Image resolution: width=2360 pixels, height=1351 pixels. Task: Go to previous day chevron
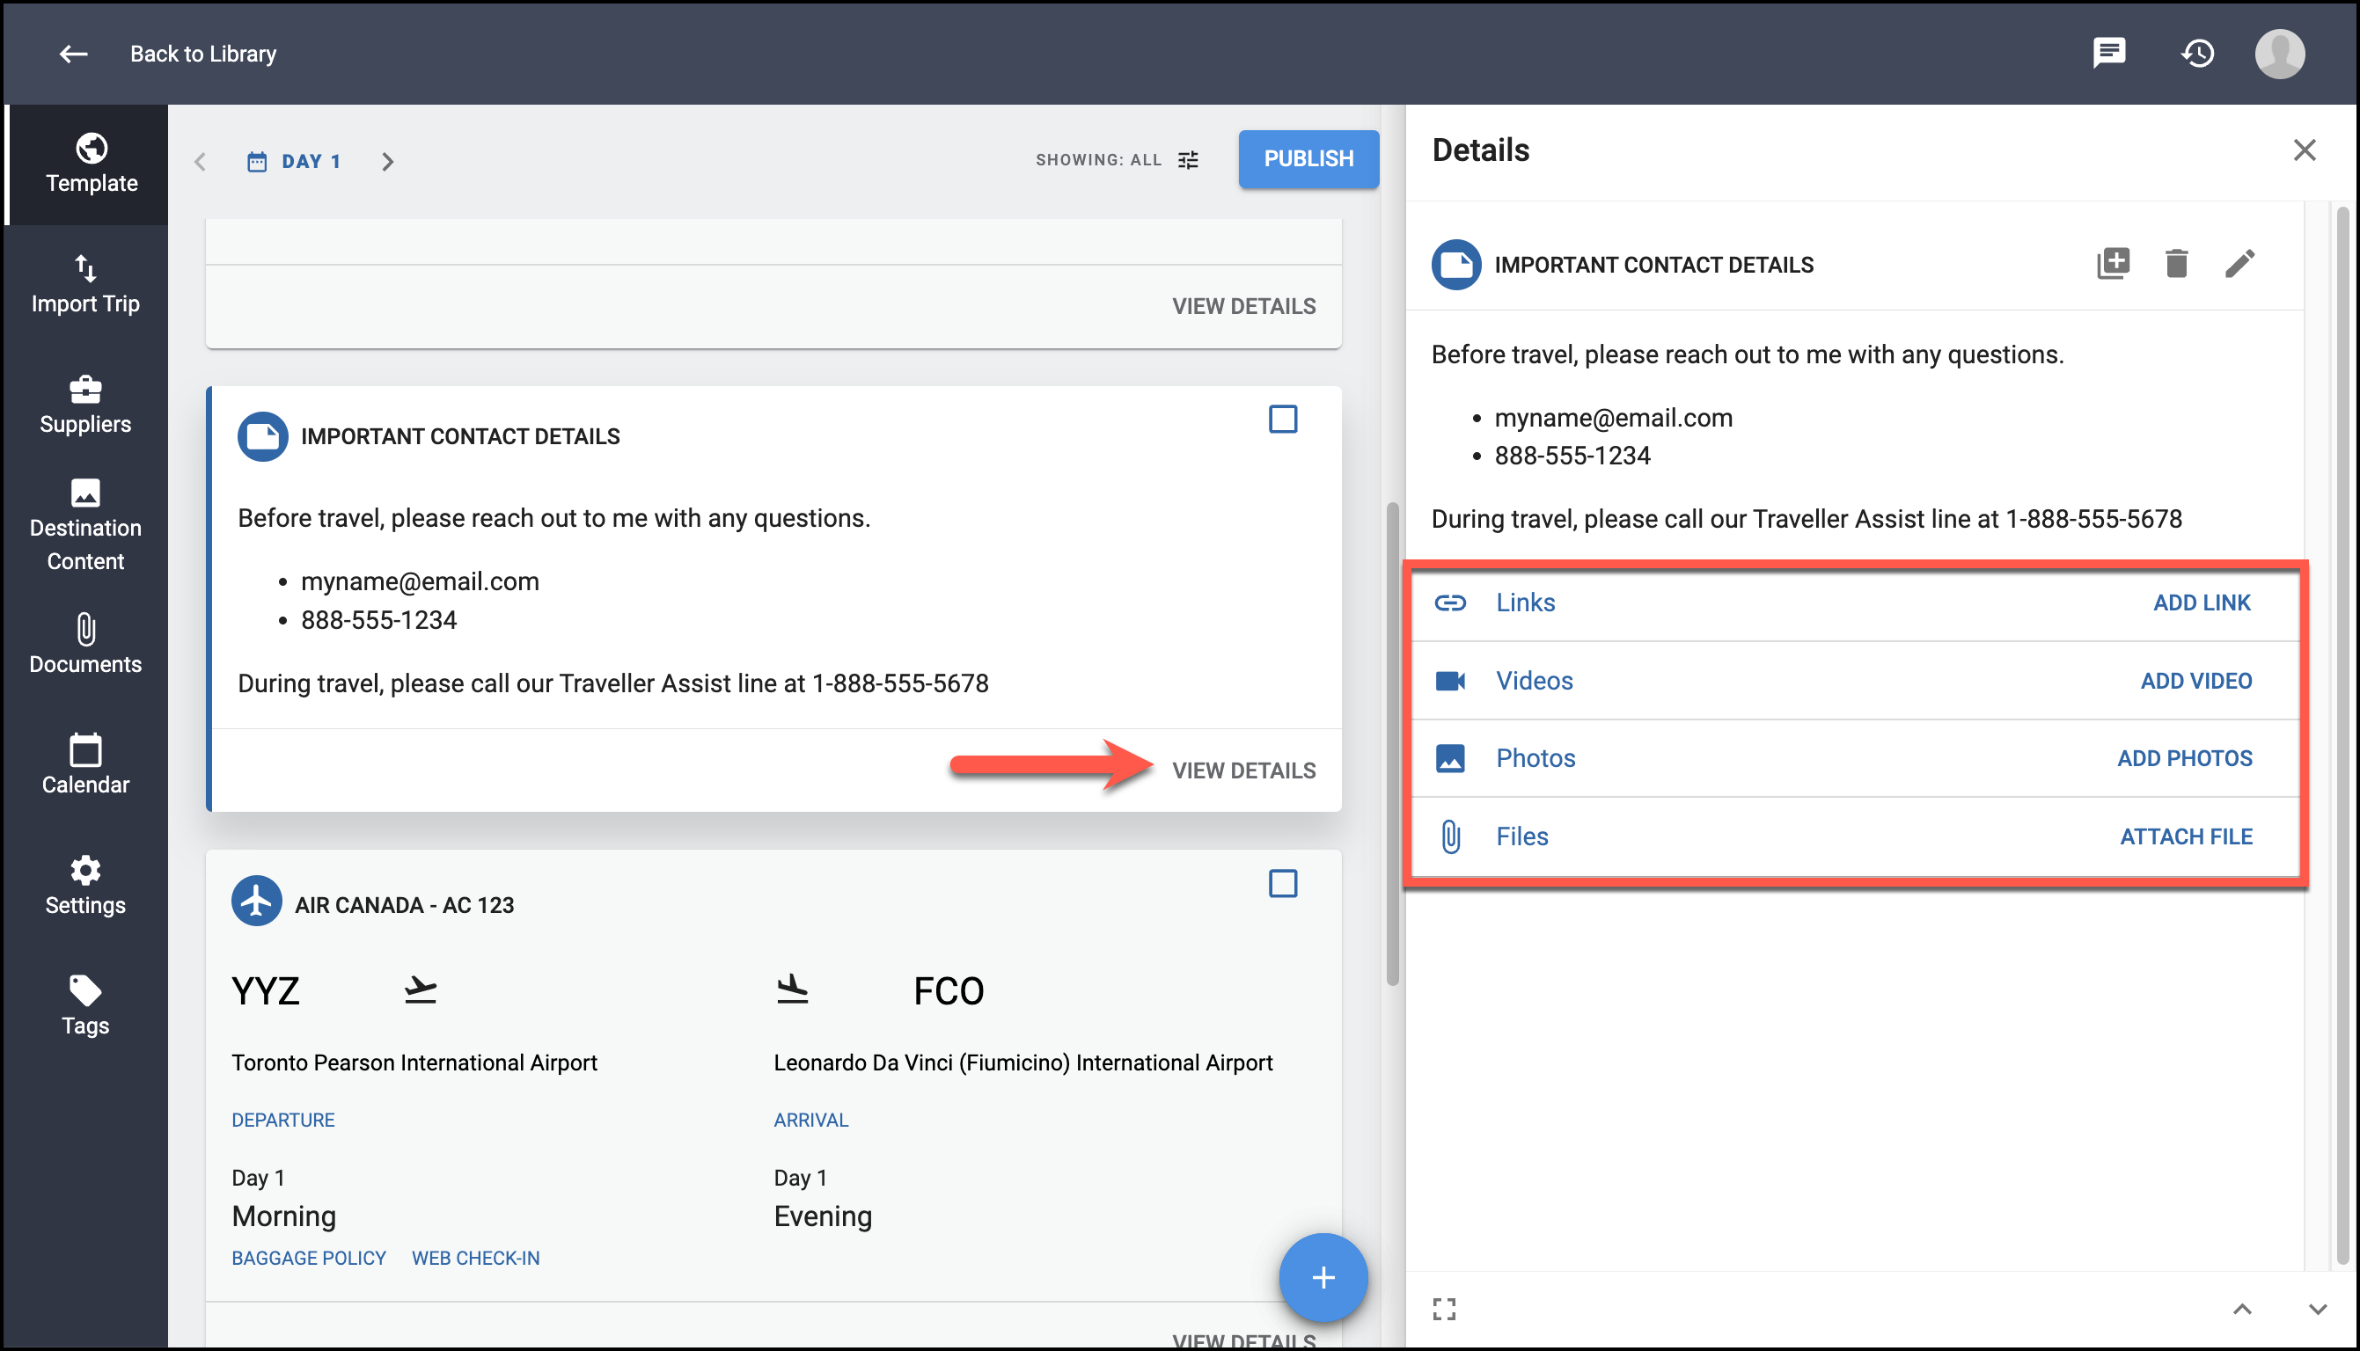[x=201, y=162]
